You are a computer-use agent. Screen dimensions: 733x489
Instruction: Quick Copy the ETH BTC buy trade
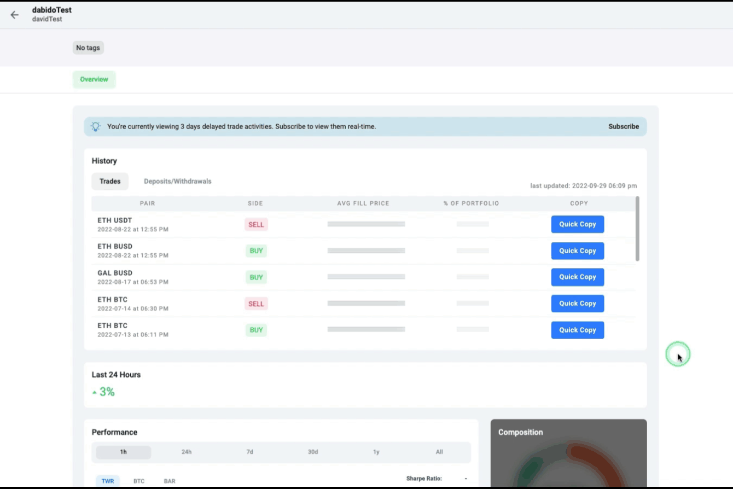point(578,330)
